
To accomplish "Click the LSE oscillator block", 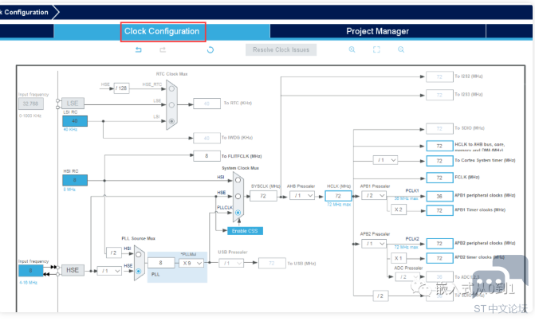I will point(73,104).
